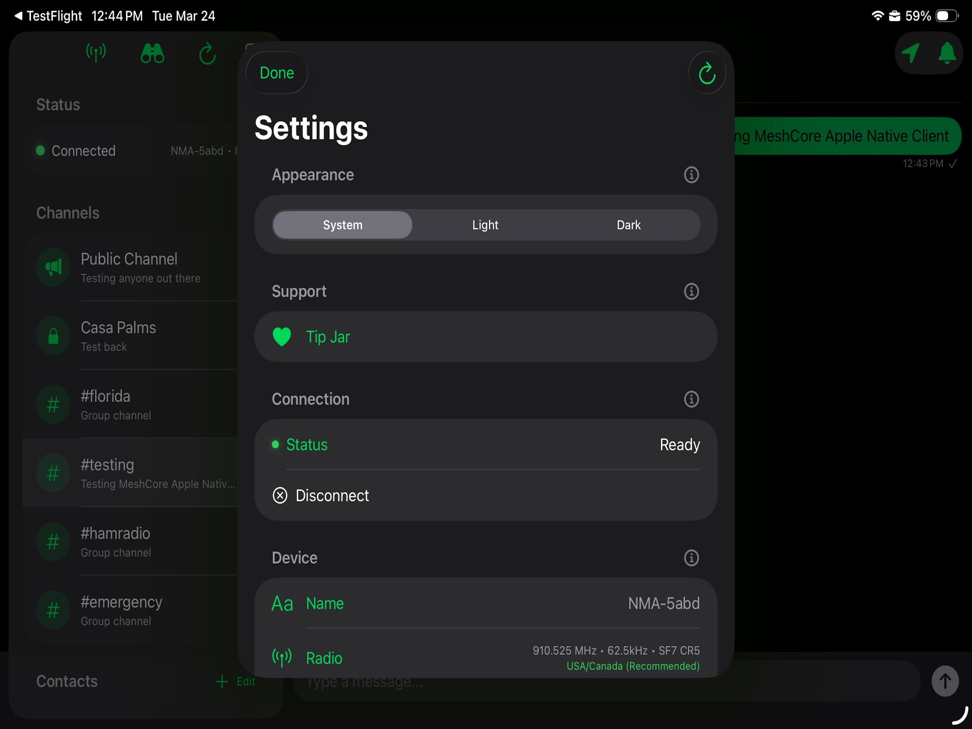Tap Edit next to Contacts

[x=245, y=682]
